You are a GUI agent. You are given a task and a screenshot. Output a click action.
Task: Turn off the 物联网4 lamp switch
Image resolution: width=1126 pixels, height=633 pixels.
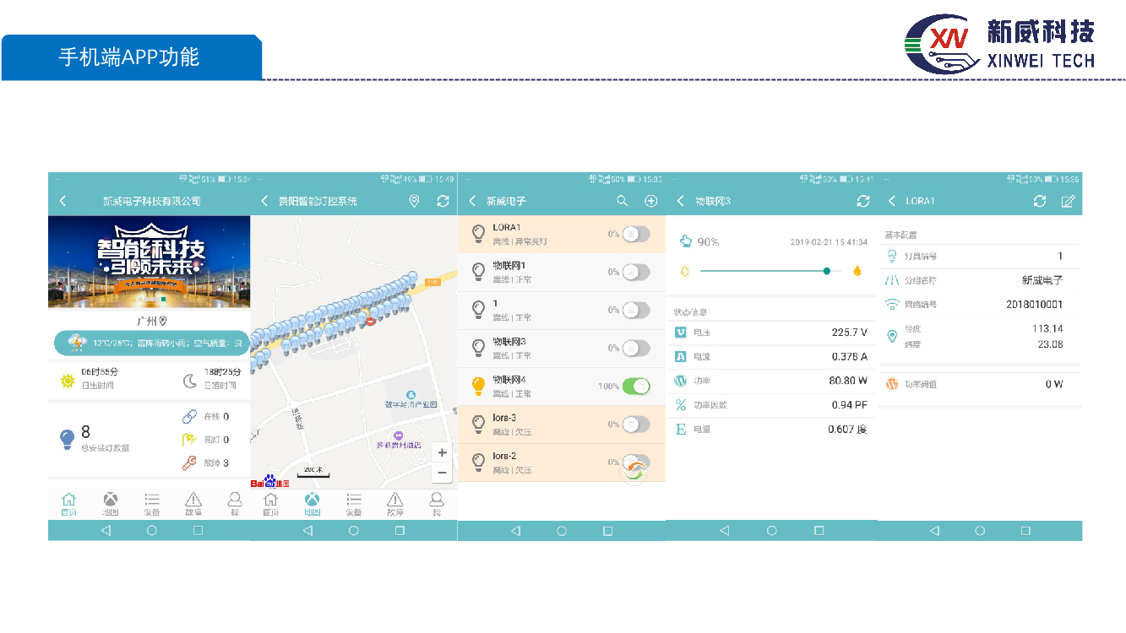point(636,386)
